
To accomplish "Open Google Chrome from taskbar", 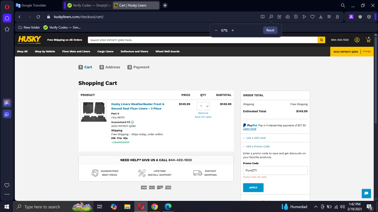I will (154, 207).
